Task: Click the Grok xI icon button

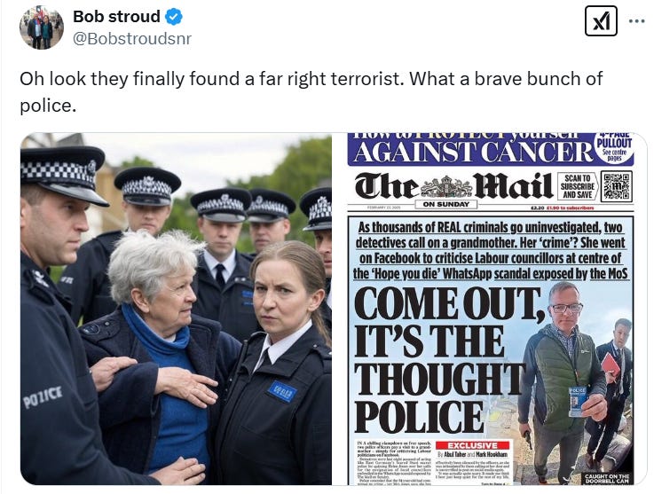Action: coord(601,21)
